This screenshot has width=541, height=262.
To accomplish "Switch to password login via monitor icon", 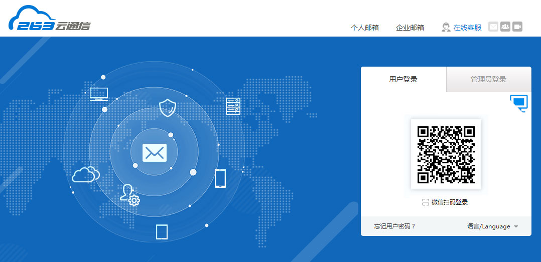I will pyautogui.click(x=519, y=104).
